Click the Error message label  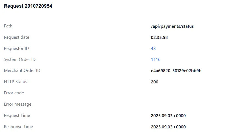click(x=18, y=104)
